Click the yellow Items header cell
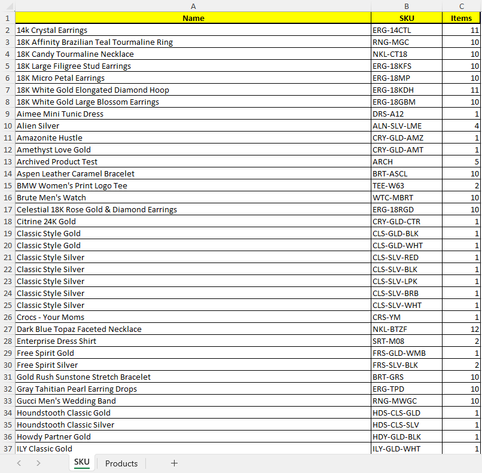The height and width of the screenshot is (473, 482). [x=461, y=18]
